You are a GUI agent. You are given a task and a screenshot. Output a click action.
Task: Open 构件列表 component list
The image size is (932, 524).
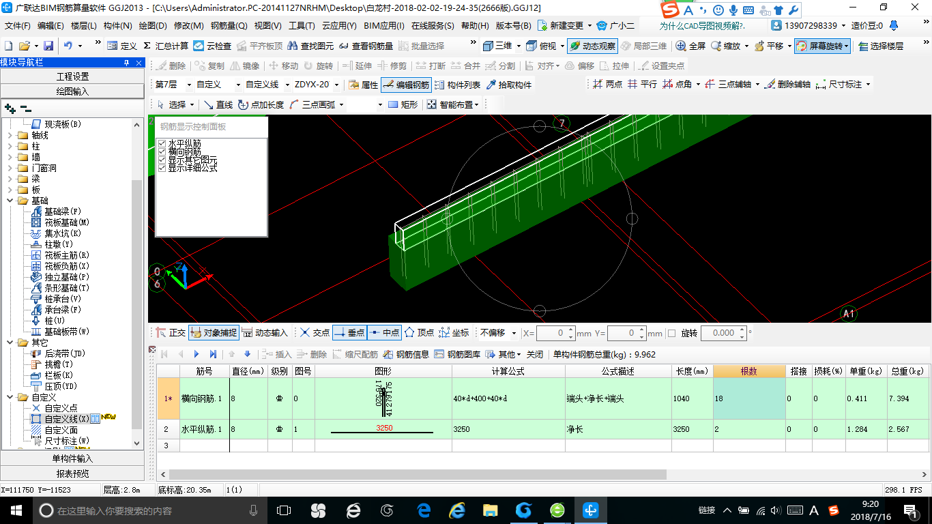coord(457,85)
